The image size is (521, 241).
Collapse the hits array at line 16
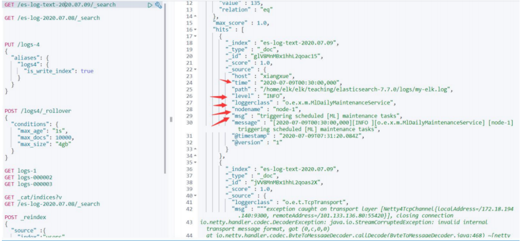tap(195, 29)
